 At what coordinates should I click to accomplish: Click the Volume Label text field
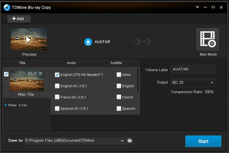point(193,69)
